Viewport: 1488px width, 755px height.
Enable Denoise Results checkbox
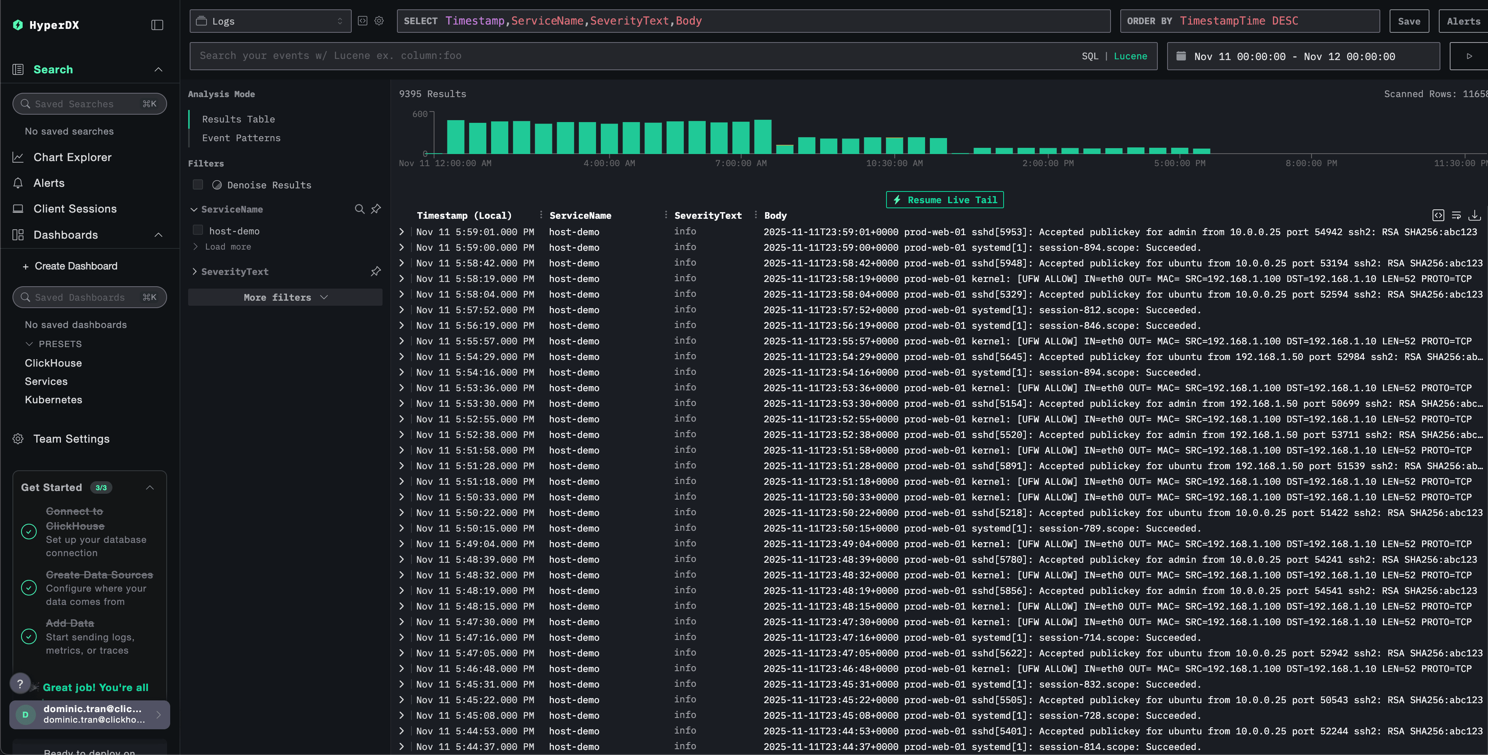tap(198, 185)
